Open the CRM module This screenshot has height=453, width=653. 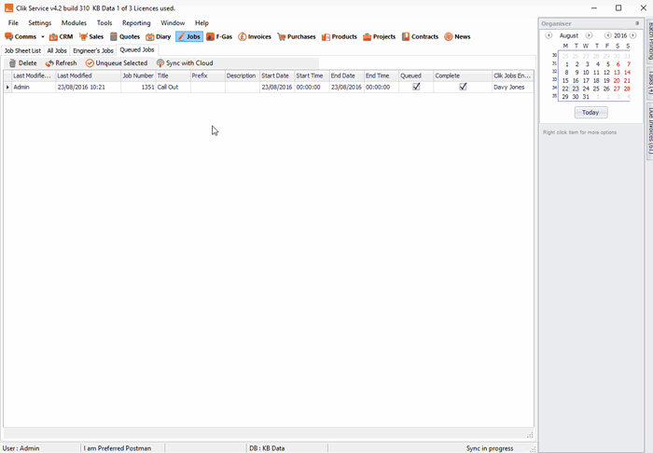(60, 36)
